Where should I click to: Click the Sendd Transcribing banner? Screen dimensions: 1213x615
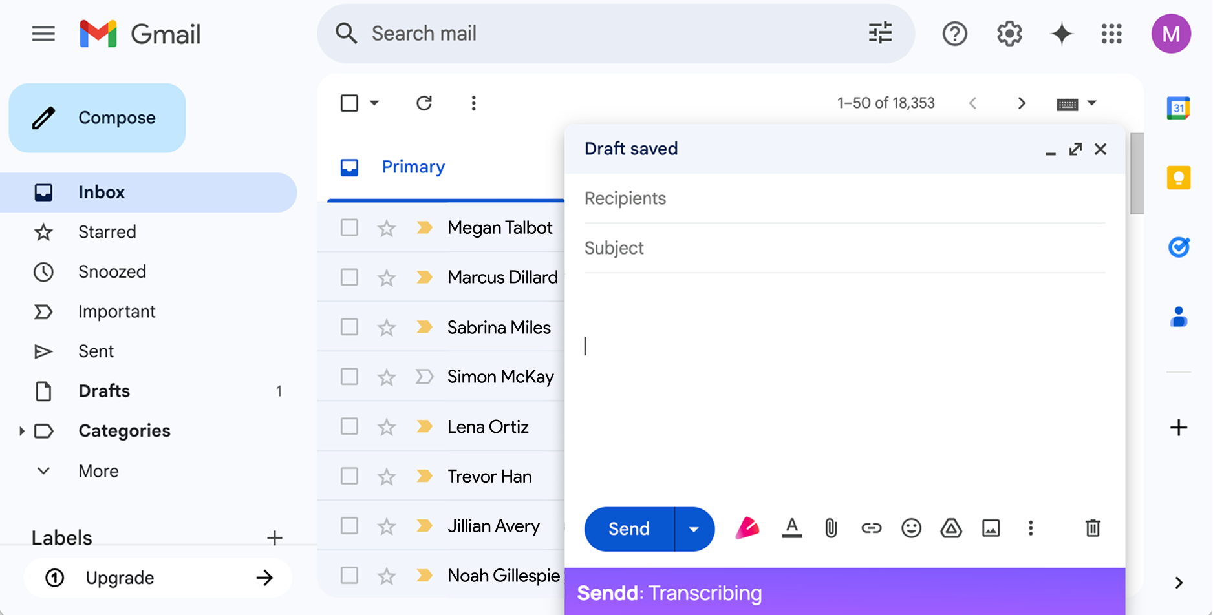pyautogui.click(x=844, y=592)
